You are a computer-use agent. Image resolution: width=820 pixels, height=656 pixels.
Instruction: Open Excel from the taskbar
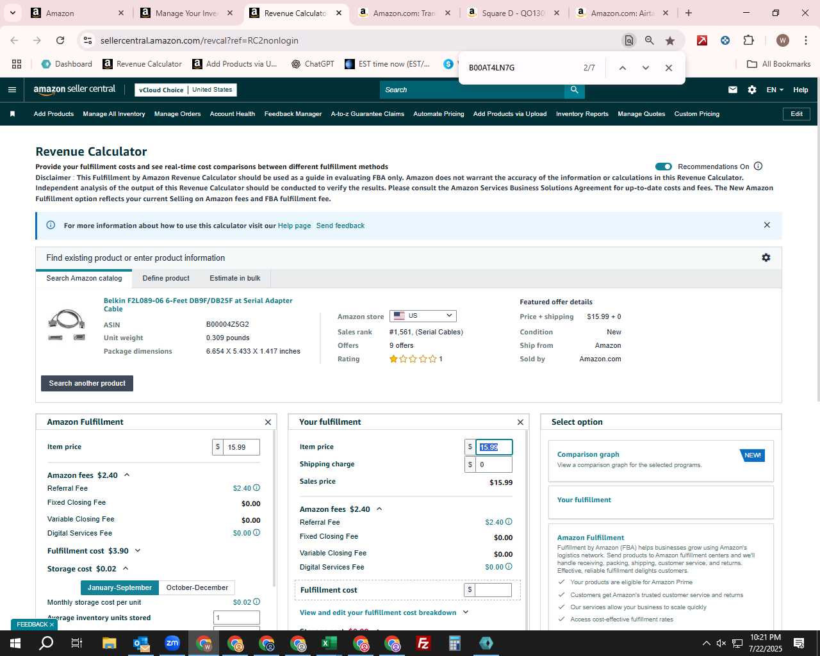click(x=329, y=643)
